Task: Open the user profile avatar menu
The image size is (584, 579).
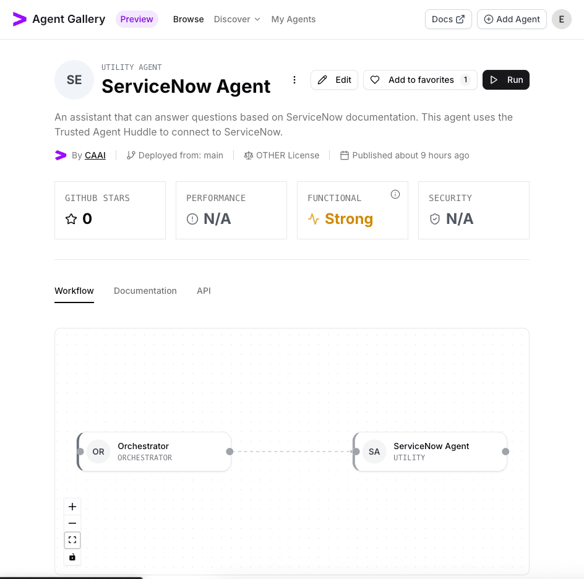Action: coord(561,19)
